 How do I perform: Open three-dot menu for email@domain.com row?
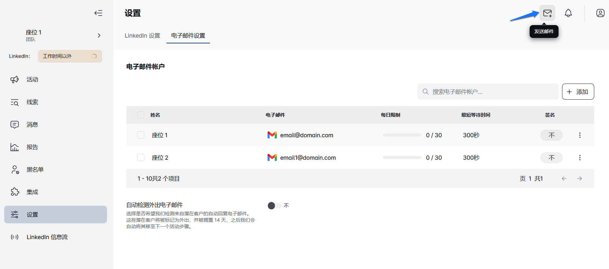point(580,135)
